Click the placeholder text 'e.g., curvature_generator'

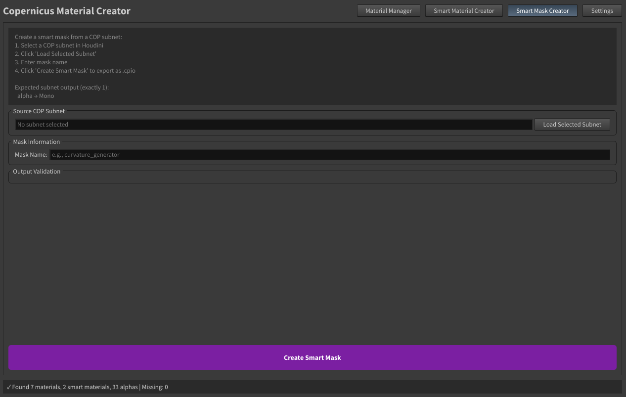tap(86, 154)
